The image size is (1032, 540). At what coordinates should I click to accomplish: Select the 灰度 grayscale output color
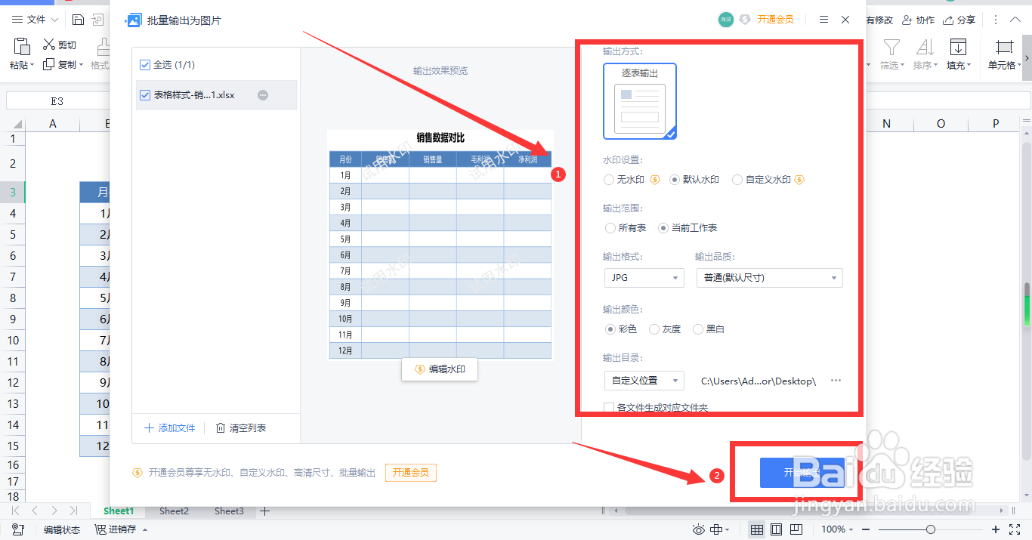[x=653, y=329]
